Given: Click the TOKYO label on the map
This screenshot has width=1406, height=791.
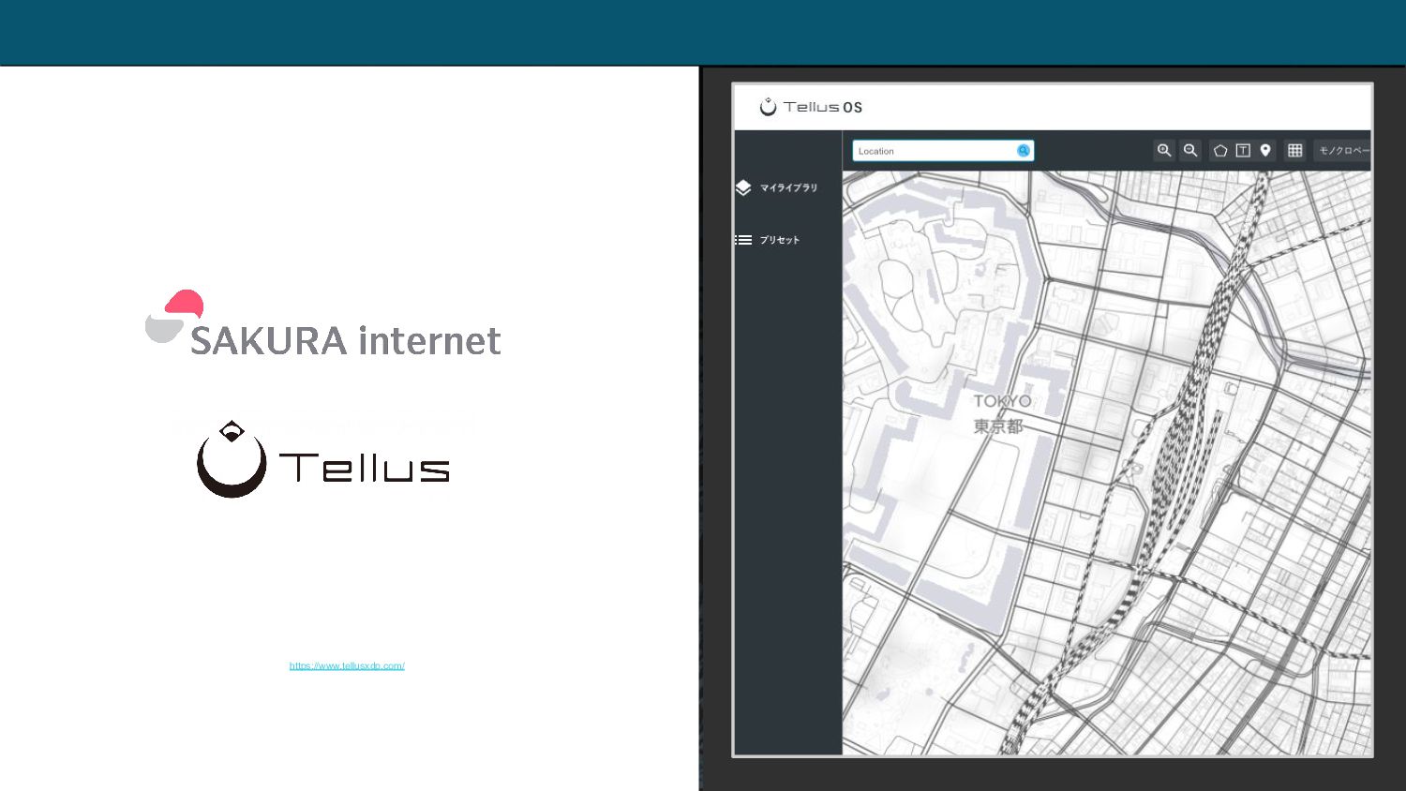Looking at the screenshot, I should tap(1002, 401).
